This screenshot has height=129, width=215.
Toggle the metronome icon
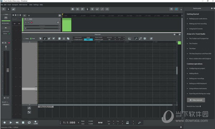[127, 123]
